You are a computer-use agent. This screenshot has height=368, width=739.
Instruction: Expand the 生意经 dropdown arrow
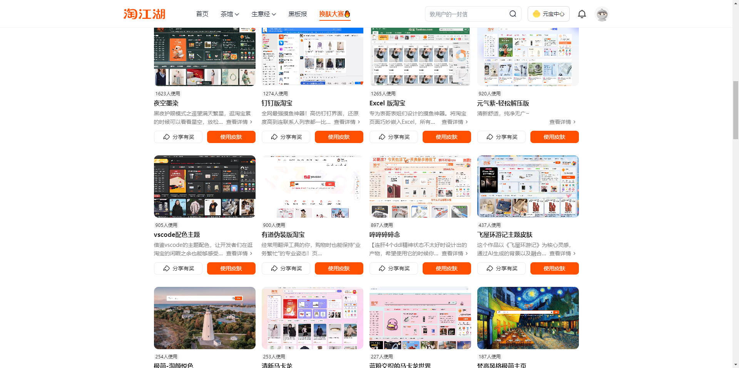(x=274, y=14)
